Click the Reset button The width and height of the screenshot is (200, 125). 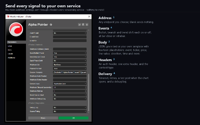43,118
